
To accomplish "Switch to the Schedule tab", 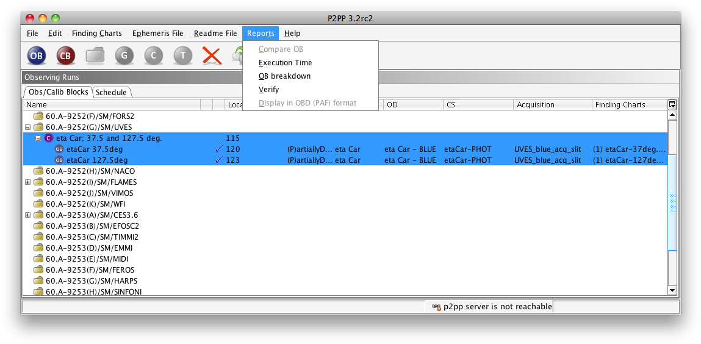I will click(112, 93).
